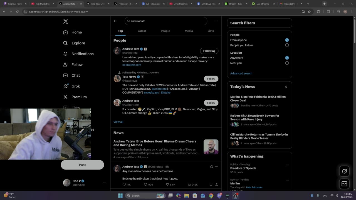Click the X logo in the sidebar
Image resolution: width=356 pixels, height=200 pixels.
coord(65,21)
